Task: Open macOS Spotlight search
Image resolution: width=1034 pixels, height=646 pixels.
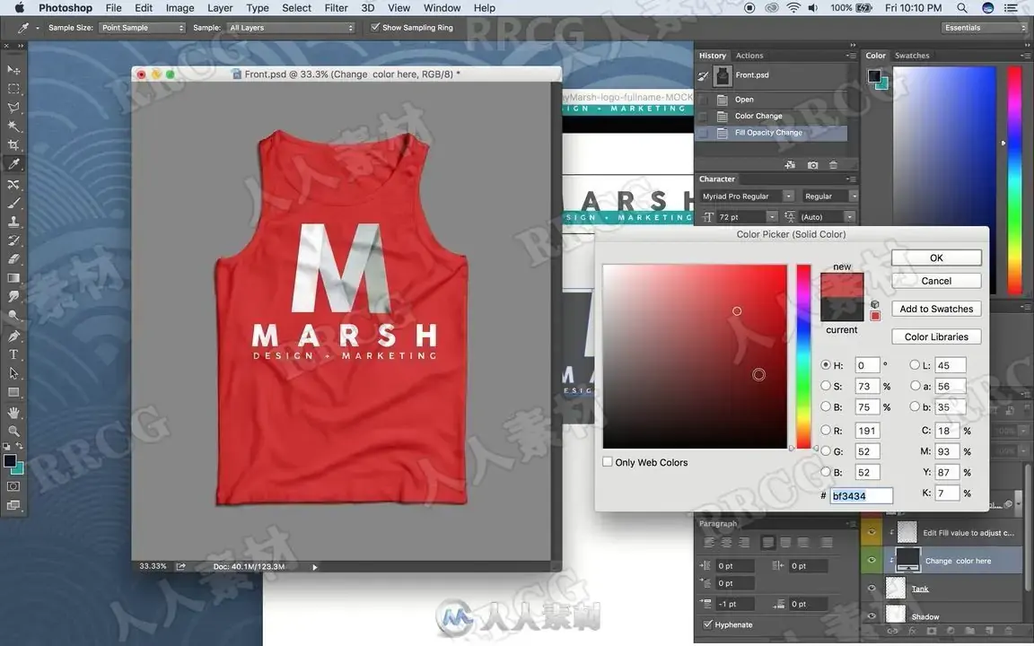Action: tap(962, 8)
